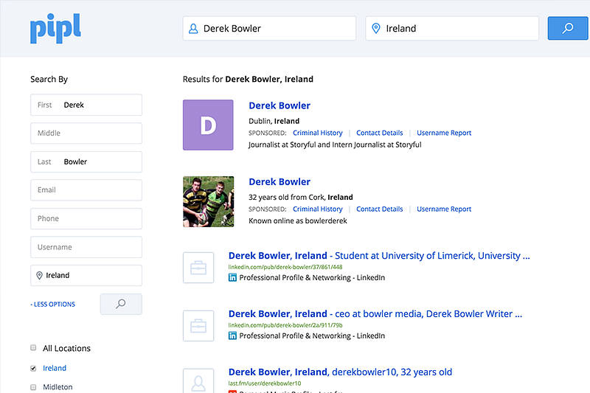Click the purple D avatar thumbnail
This screenshot has width=590, height=393.
point(208,125)
